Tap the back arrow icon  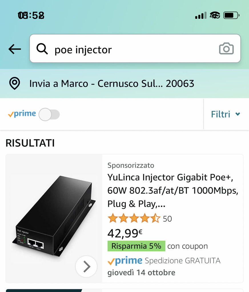tap(15, 49)
